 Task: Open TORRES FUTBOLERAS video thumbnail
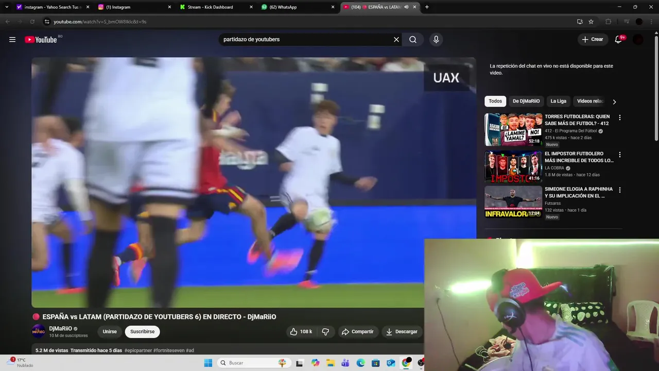pos(513,130)
